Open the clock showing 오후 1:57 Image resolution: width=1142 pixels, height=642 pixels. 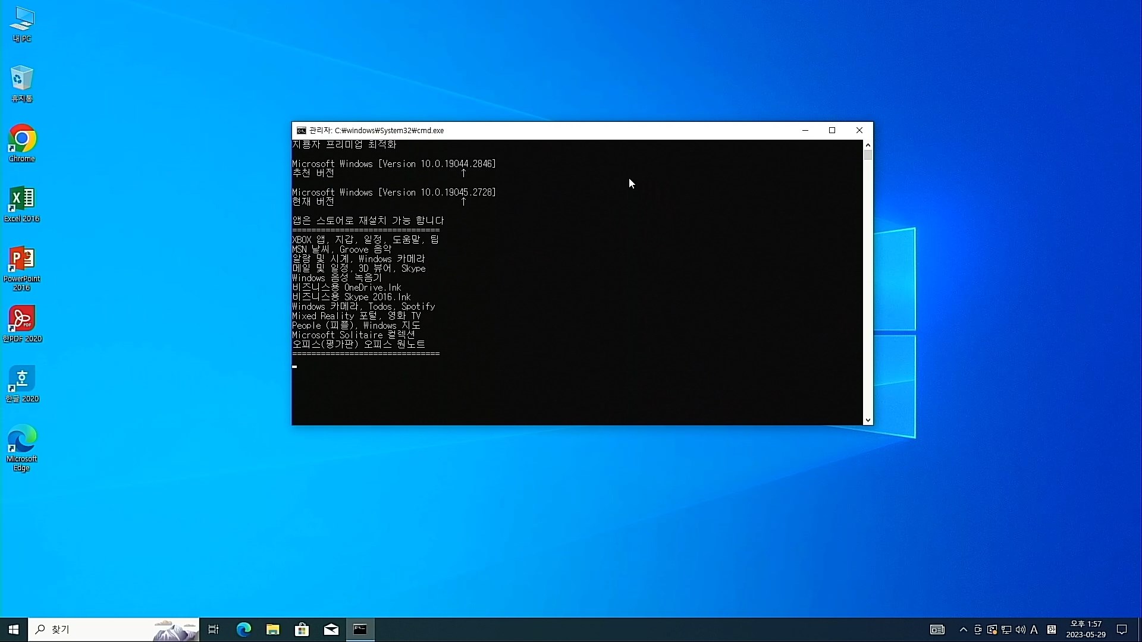[1085, 630]
